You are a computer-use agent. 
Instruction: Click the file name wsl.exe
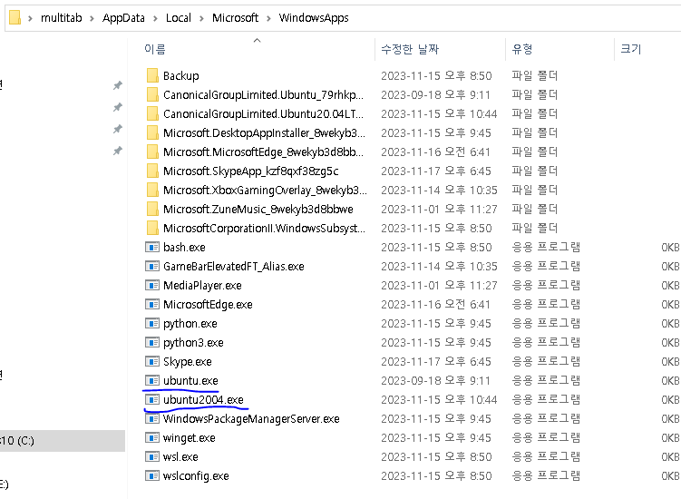coord(180,457)
